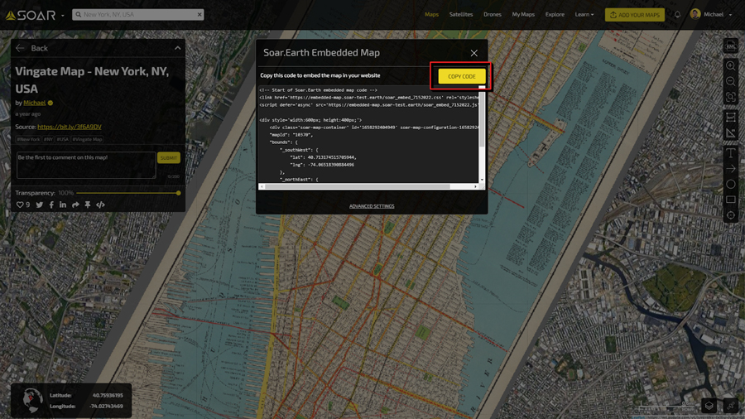Focus the location search field

click(x=137, y=15)
